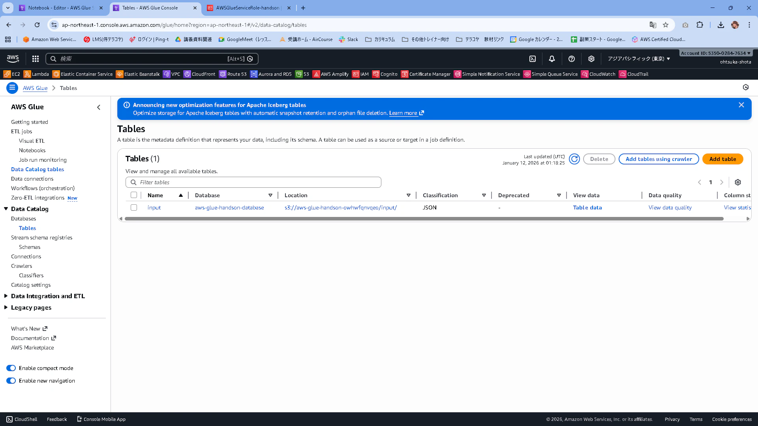This screenshot has height=426, width=758.
Task: Open the help question mark icon
Action: [571, 59]
